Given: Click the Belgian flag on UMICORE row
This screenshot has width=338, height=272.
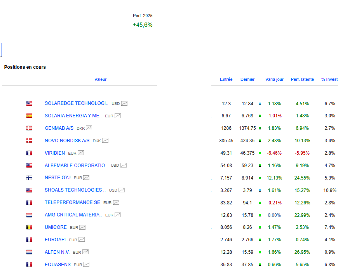Looking at the screenshot, I should point(29,227).
